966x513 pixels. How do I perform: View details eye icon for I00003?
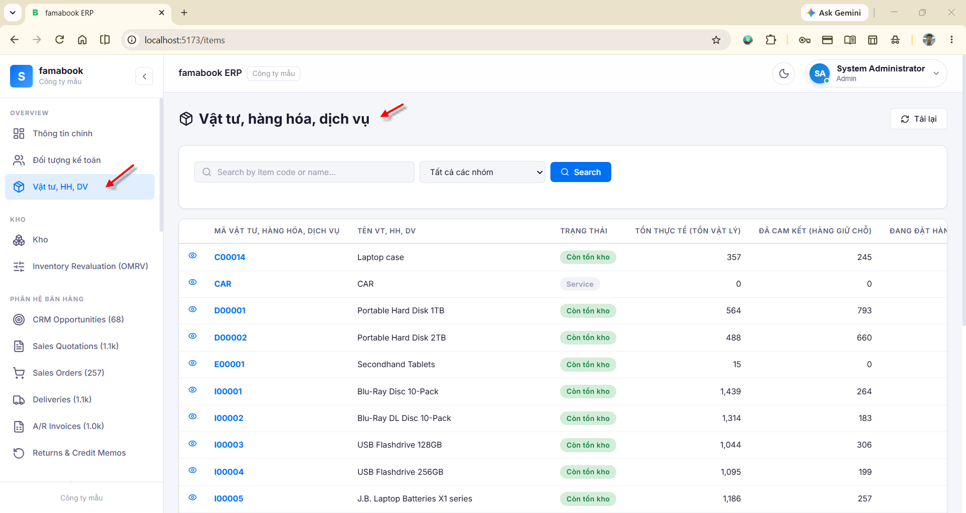192,444
